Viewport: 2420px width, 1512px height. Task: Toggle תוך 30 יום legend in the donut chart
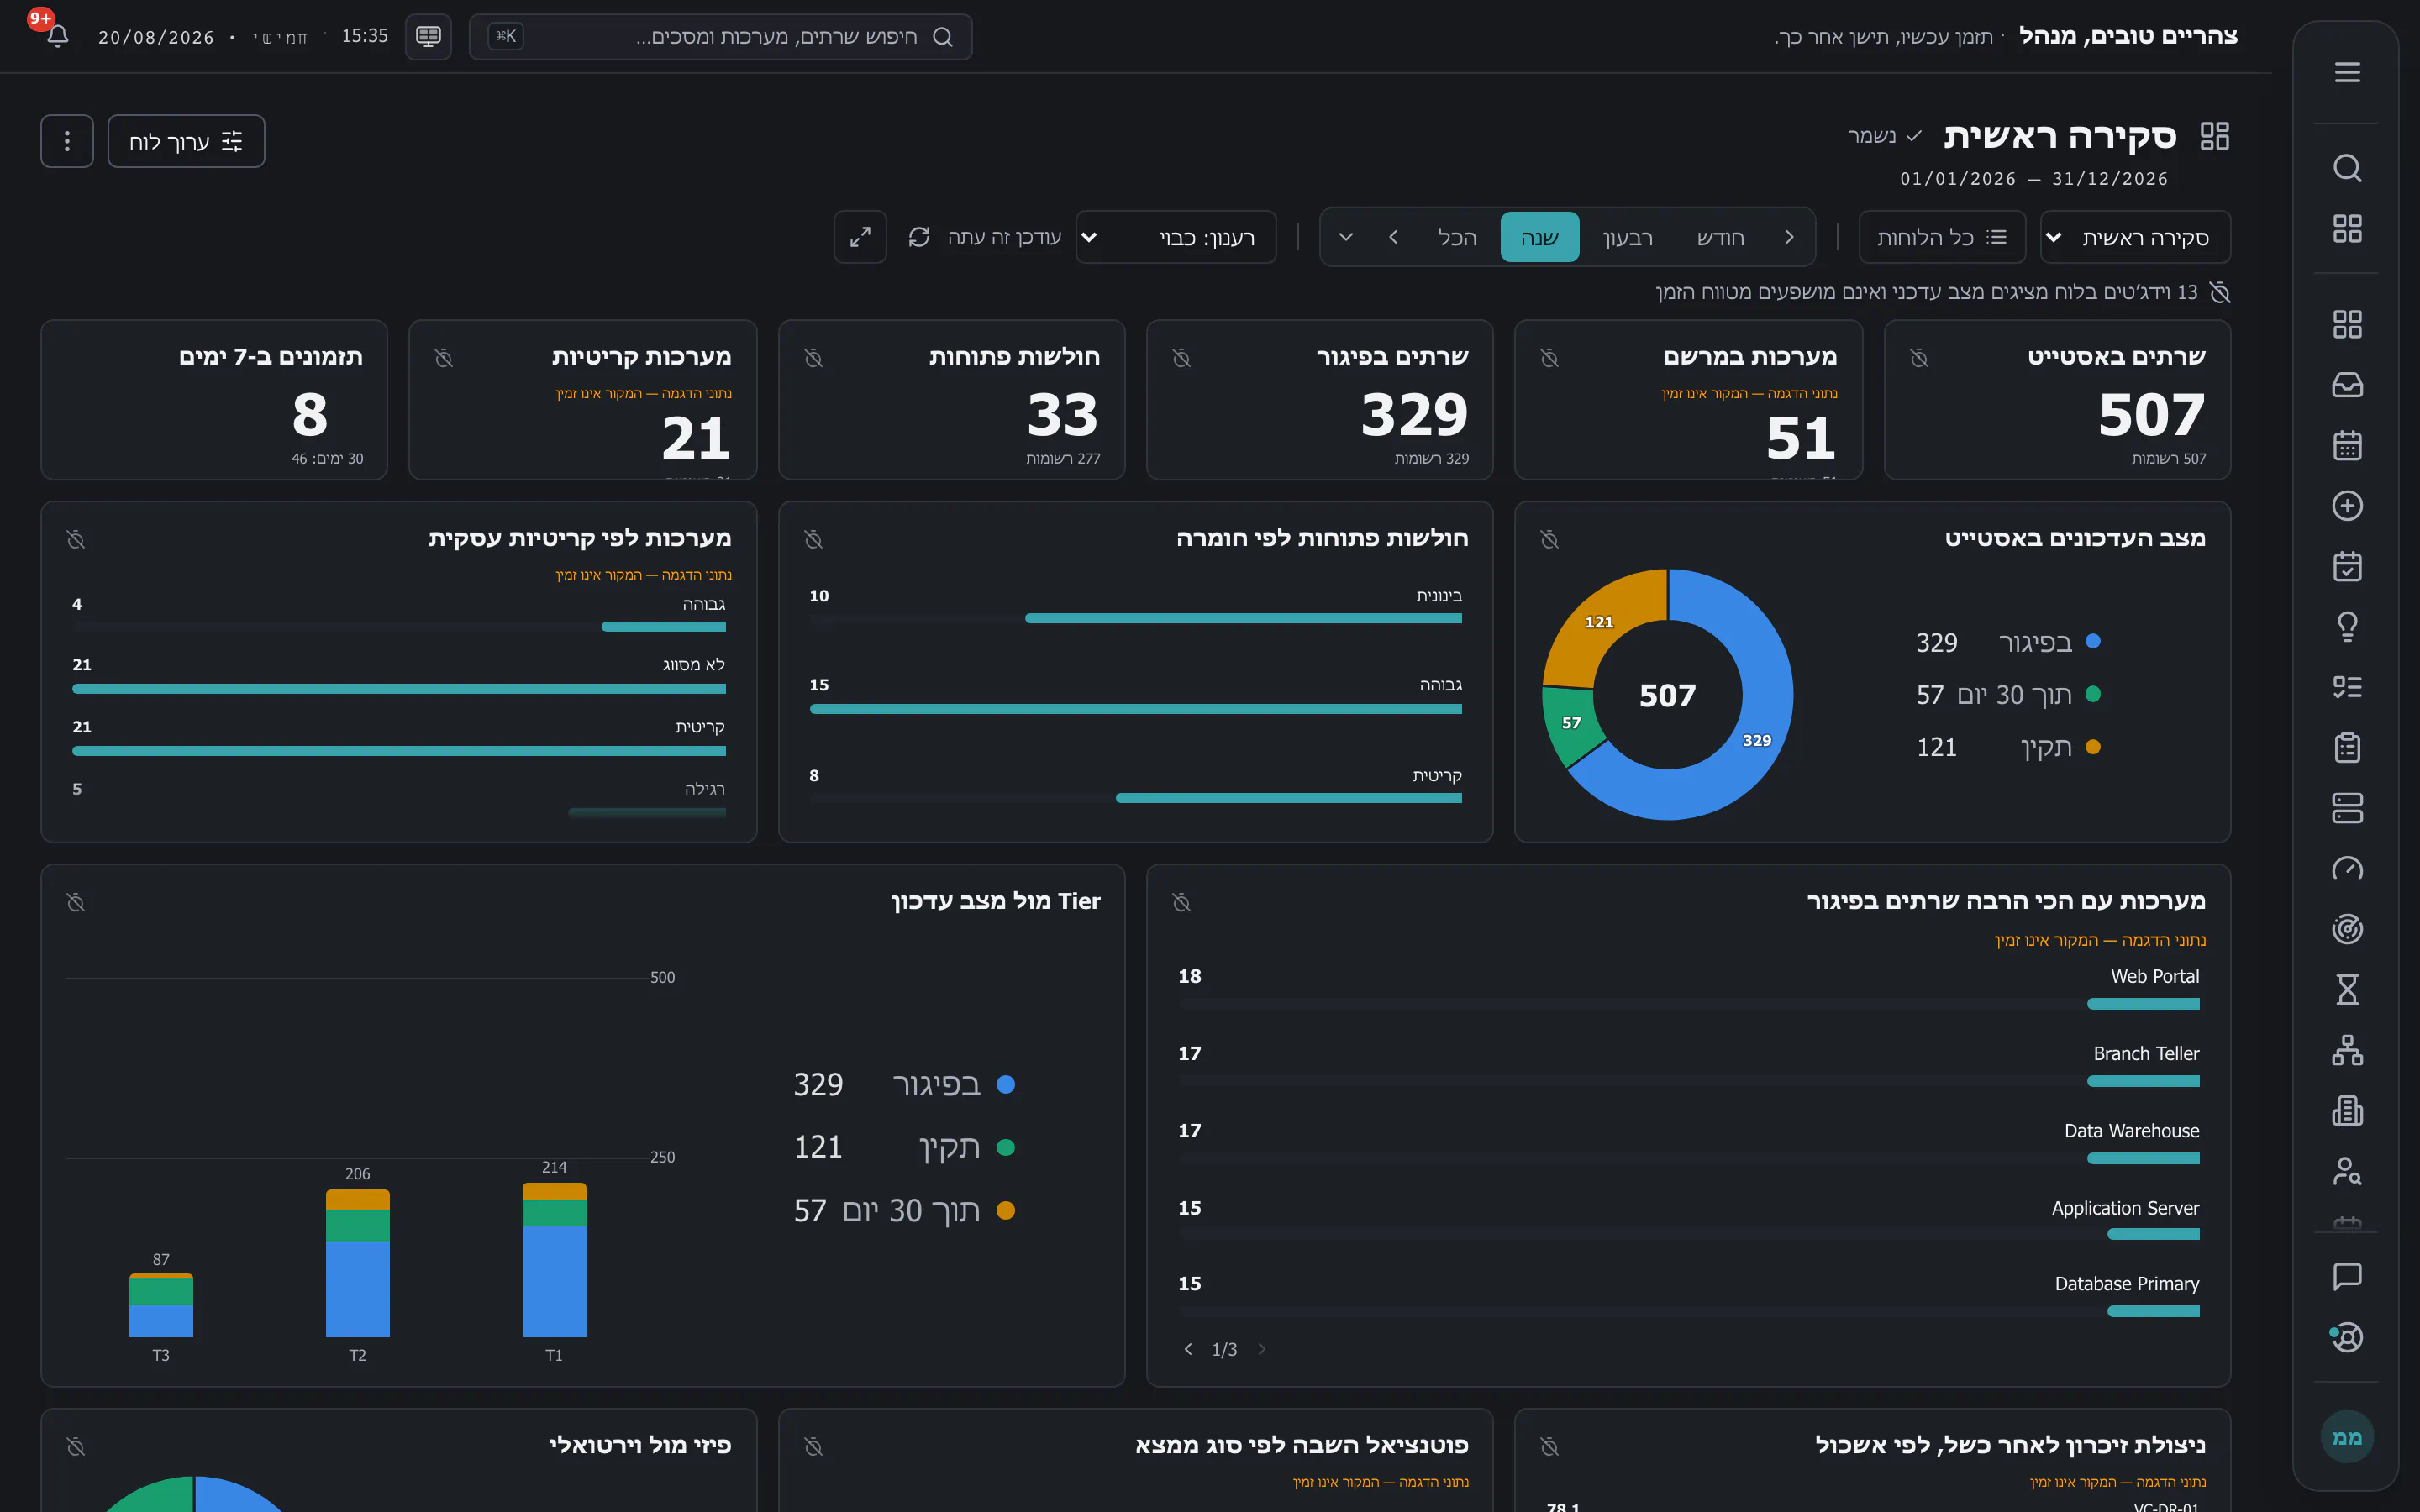point(2008,695)
